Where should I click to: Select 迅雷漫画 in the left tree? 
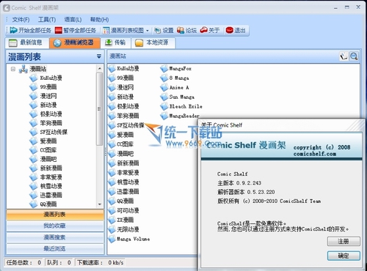click(51, 195)
